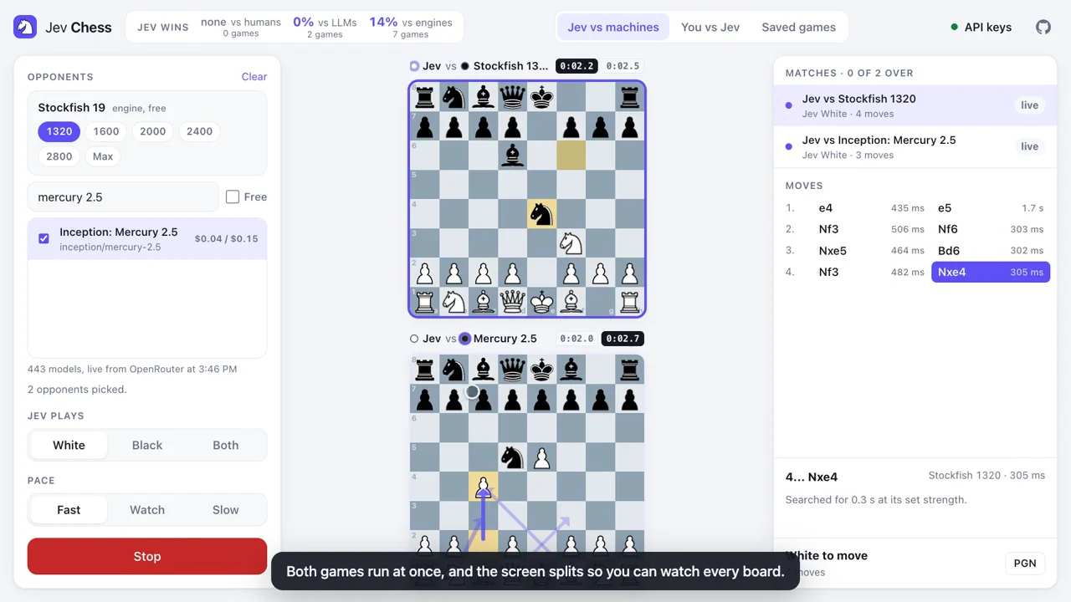Select Stockfish strength 1600
Screen dimensions: 1071x602
(106, 131)
